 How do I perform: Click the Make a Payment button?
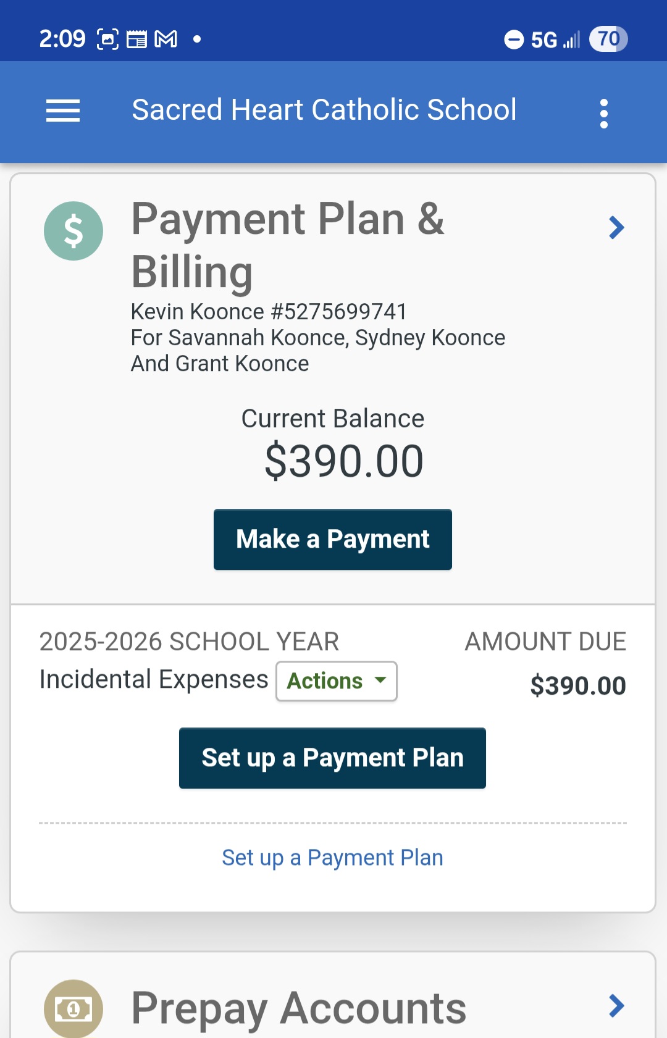pyautogui.click(x=333, y=539)
